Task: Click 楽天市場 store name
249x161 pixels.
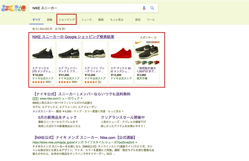Action: point(142,79)
